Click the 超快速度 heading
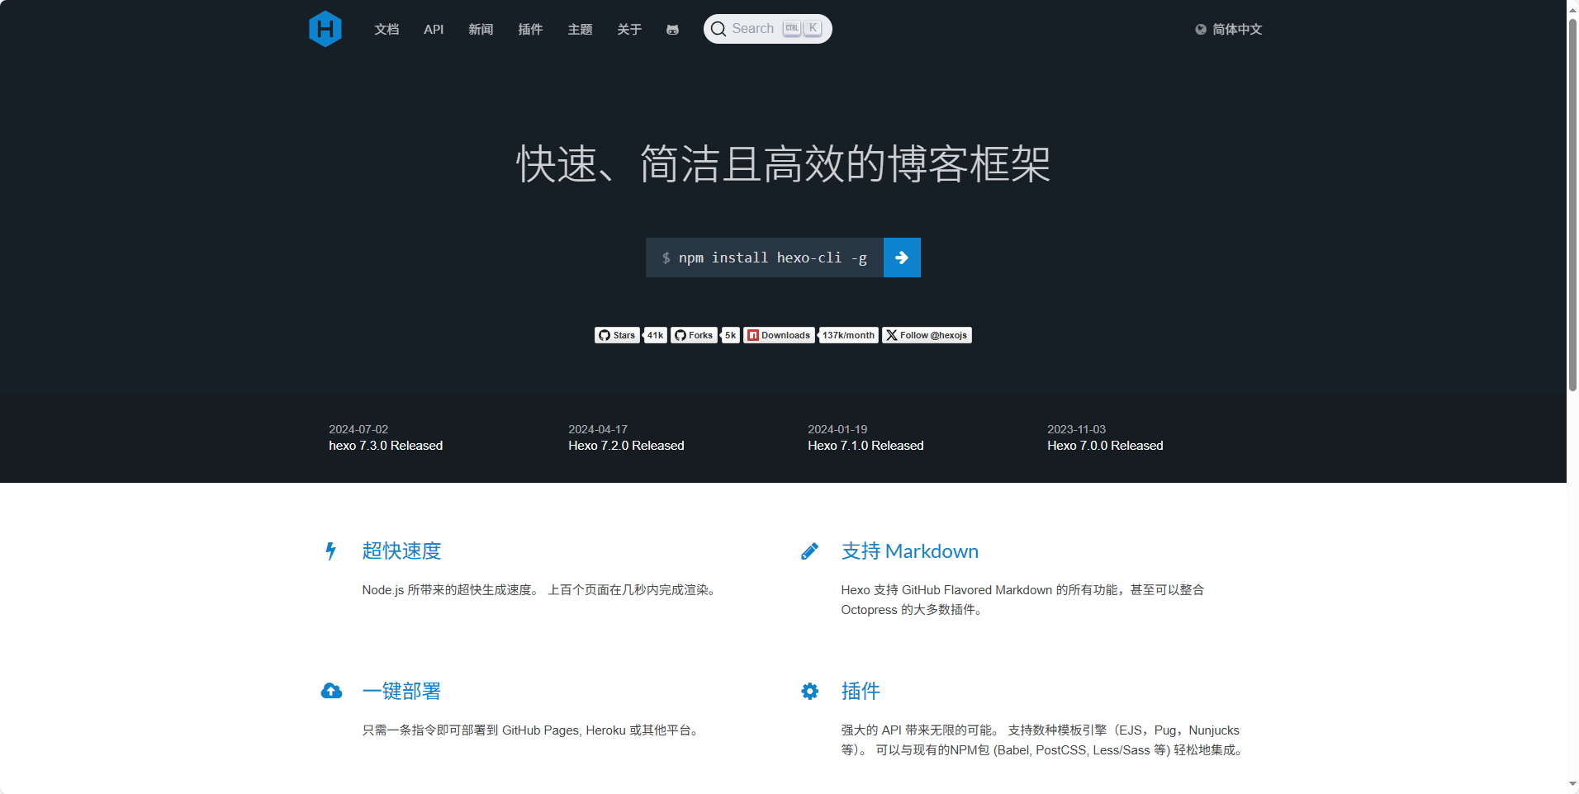Image resolution: width=1579 pixels, height=794 pixels. click(401, 551)
